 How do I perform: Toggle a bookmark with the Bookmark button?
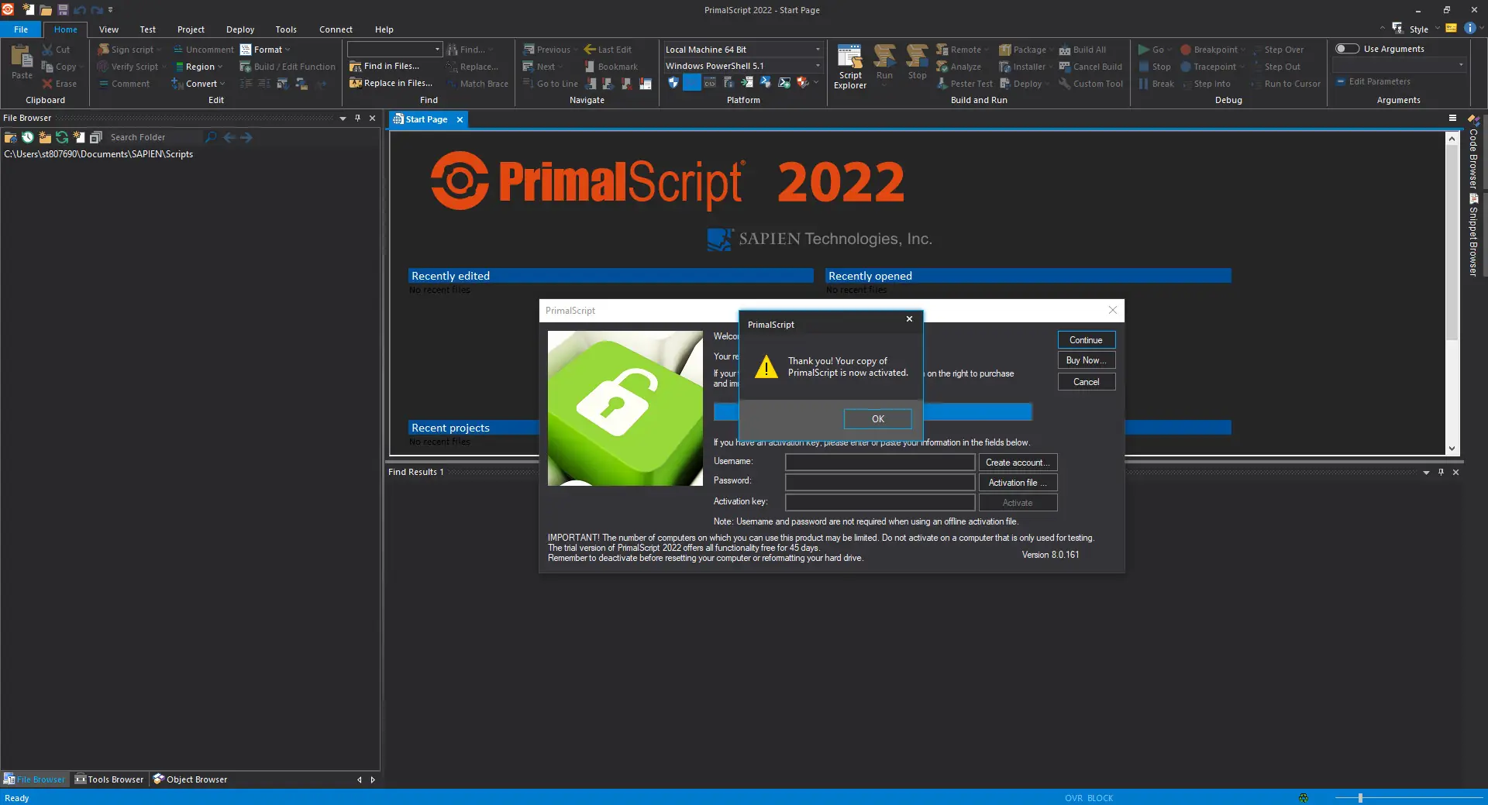point(611,67)
